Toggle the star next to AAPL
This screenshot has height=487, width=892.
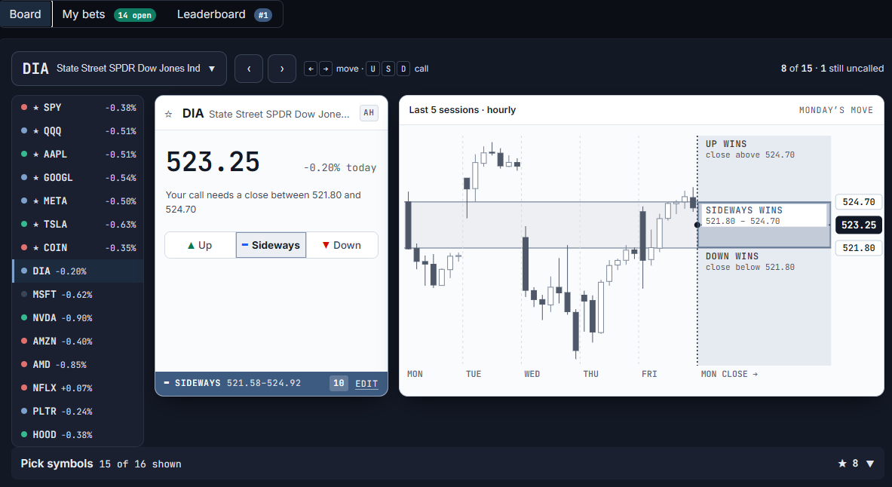[36, 155]
